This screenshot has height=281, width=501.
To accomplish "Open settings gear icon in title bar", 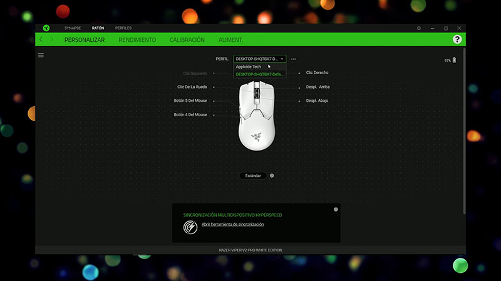I will point(419,28).
